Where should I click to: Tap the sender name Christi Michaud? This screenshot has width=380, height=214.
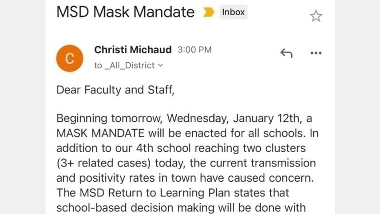coord(133,49)
